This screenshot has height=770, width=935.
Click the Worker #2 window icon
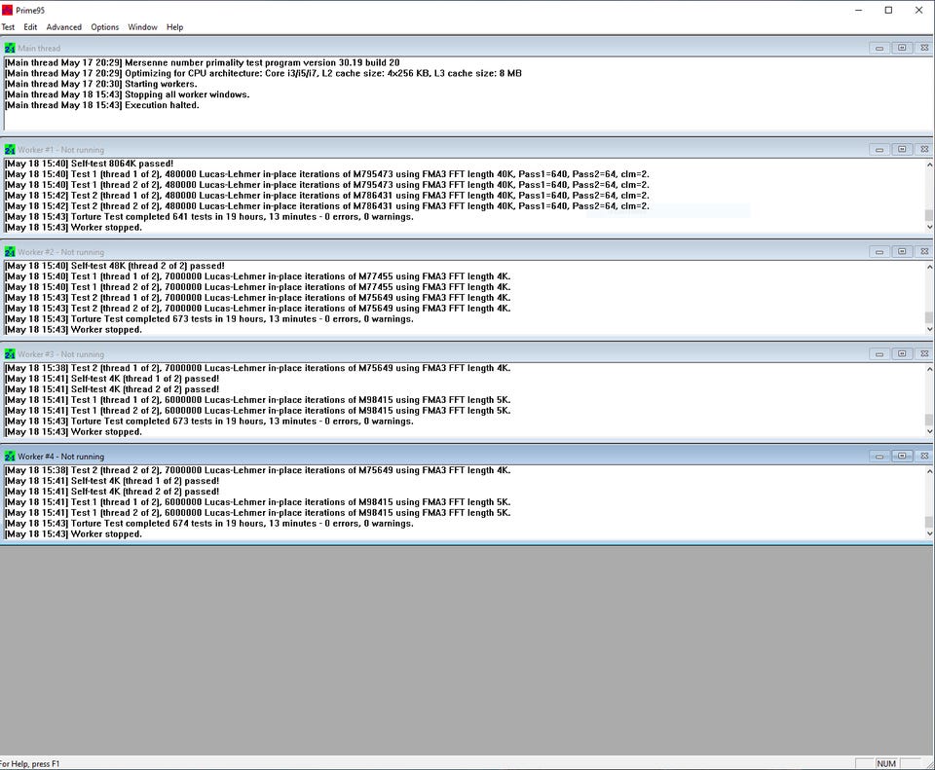10,252
